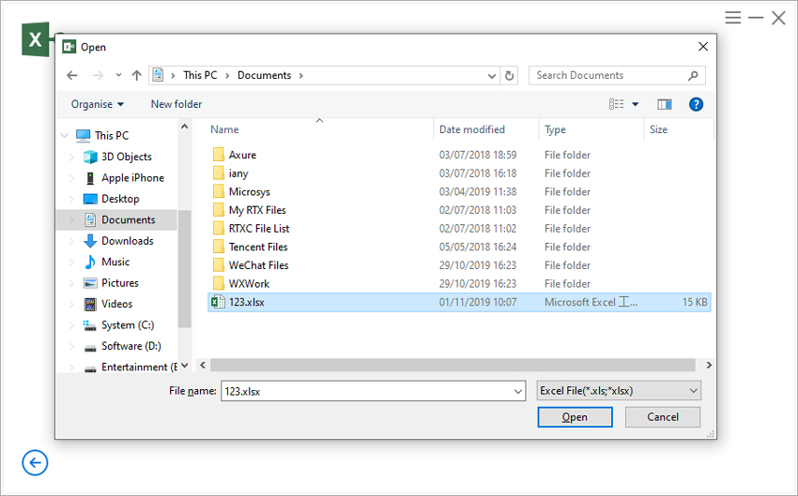Open the help question mark icon
The width and height of the screenshot is (798, 496).
696,104
